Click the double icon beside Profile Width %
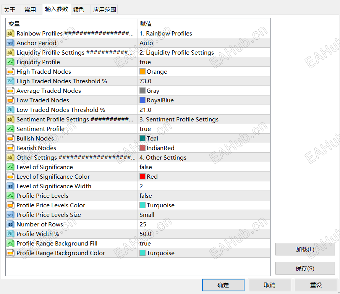The image size is (340, 294). [10, 234]
